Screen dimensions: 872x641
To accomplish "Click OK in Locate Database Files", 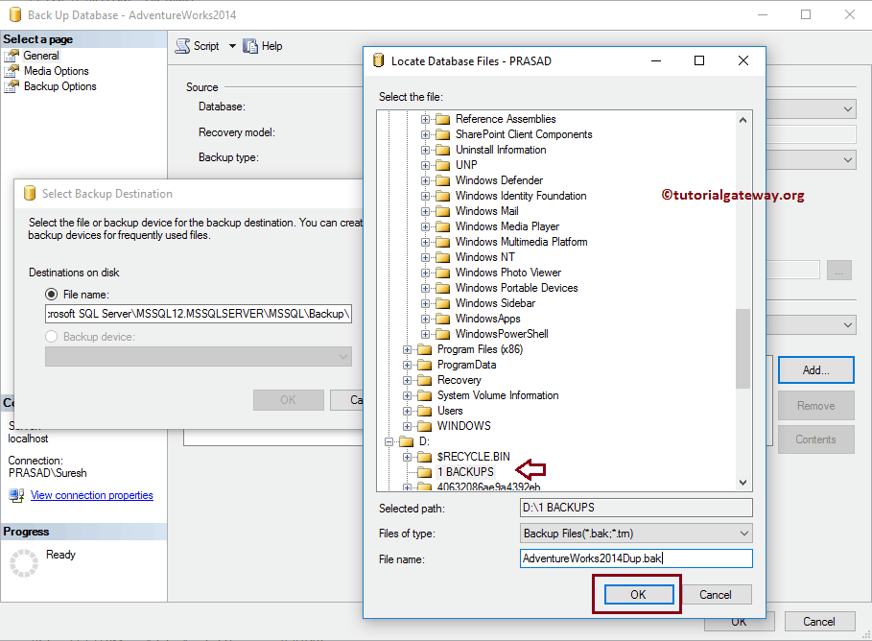I will coord(639,595).
